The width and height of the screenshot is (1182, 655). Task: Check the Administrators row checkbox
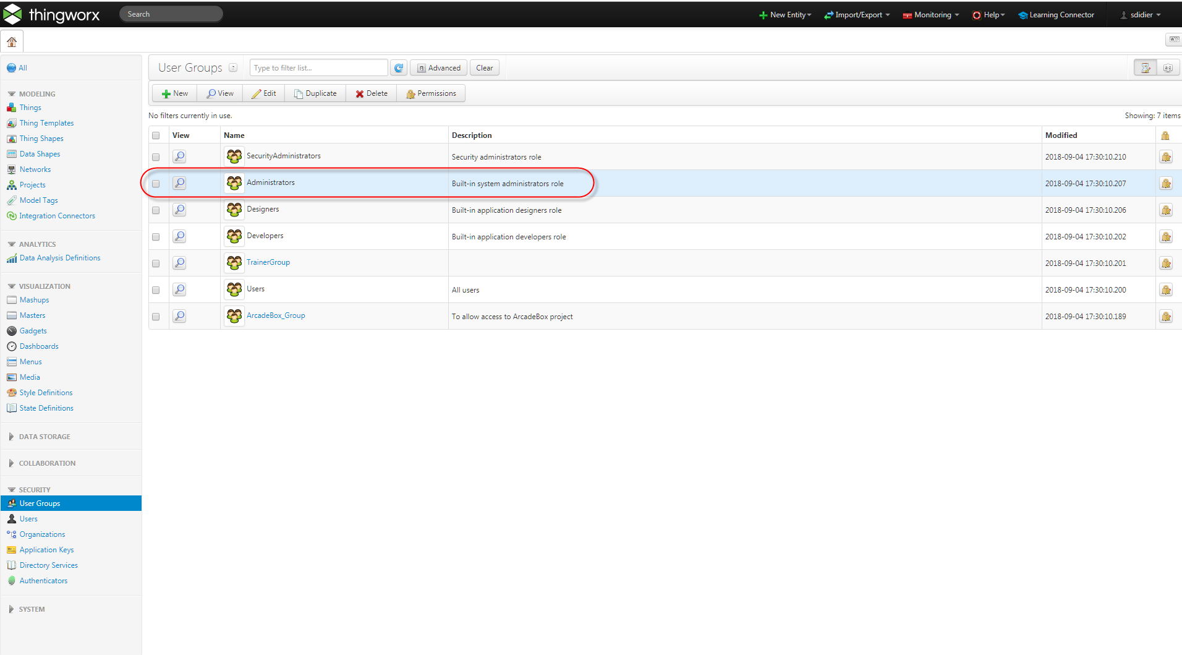click(x=156, y=184)
